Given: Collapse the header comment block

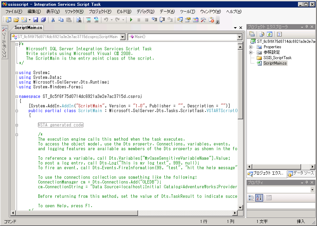Looking at the screenshot, I should [x=17, y=44].
